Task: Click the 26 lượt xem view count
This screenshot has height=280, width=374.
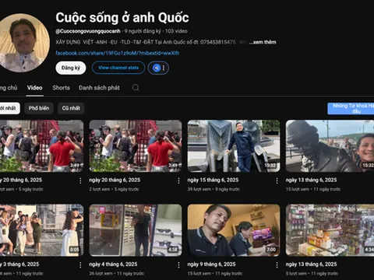Action: click(101, 274)
